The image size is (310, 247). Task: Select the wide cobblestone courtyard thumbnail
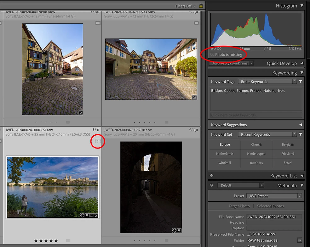151,69
